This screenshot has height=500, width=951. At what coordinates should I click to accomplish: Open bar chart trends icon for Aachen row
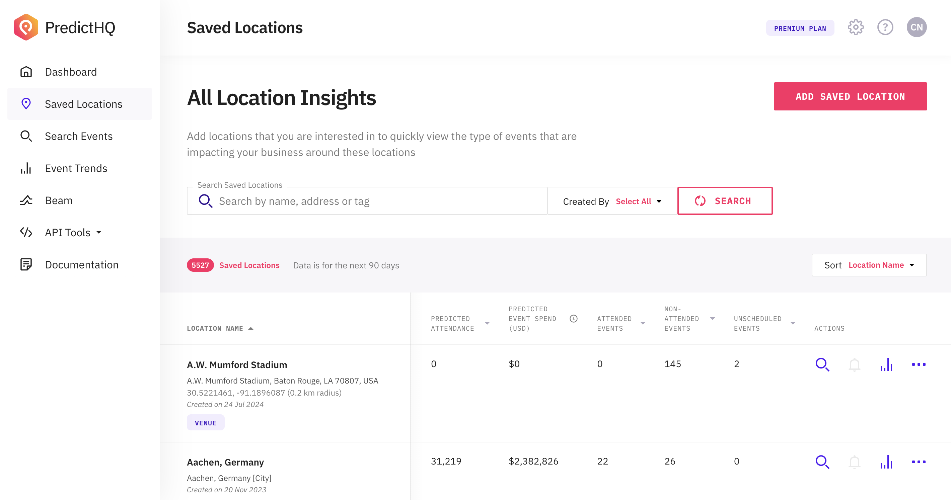(x=886, y=462)
